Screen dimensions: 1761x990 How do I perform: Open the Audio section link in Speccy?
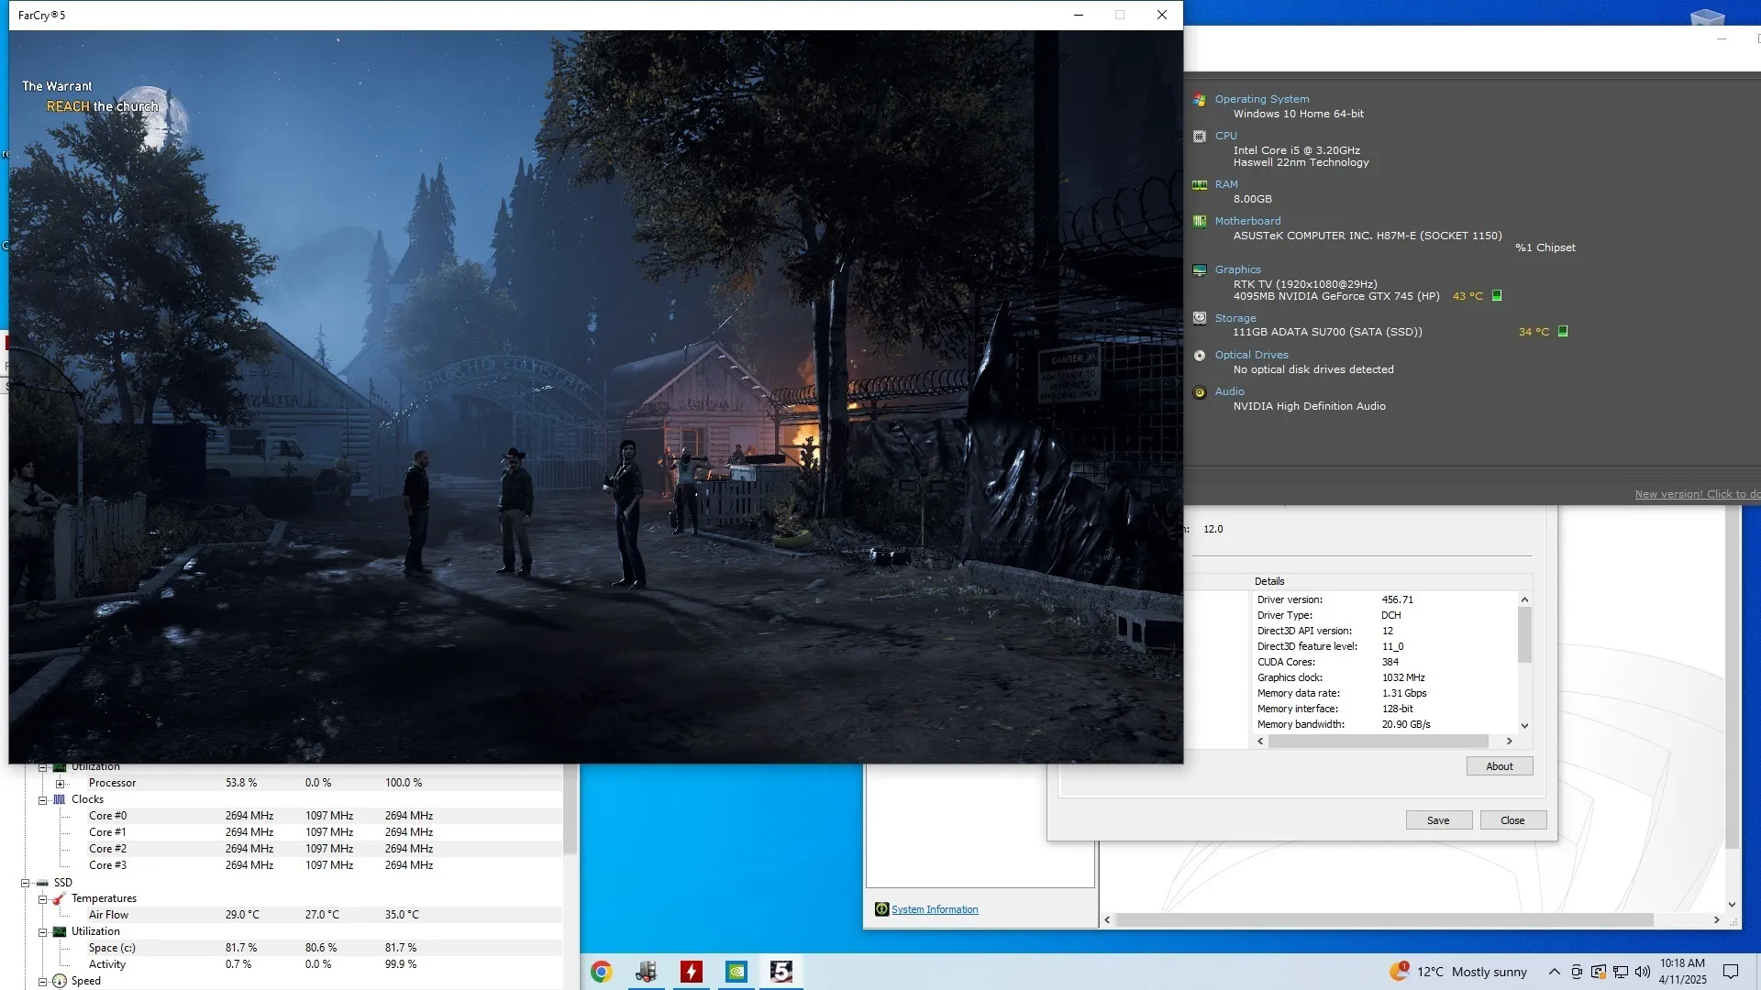point(1230,391)
